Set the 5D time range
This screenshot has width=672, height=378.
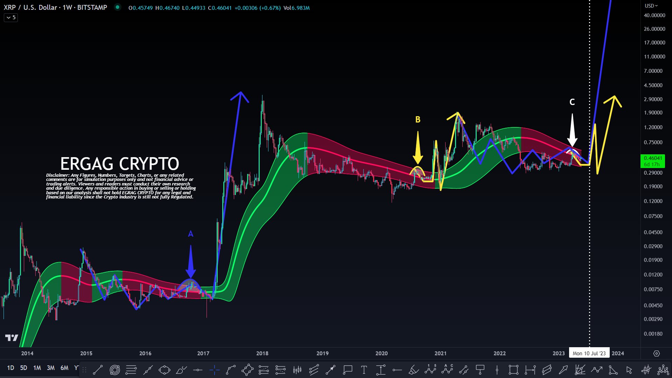(x=23, y=368)
